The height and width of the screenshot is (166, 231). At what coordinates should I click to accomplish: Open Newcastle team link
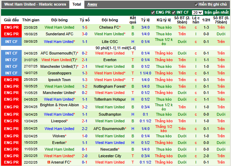pyautogui.click(x=109, y=149)
